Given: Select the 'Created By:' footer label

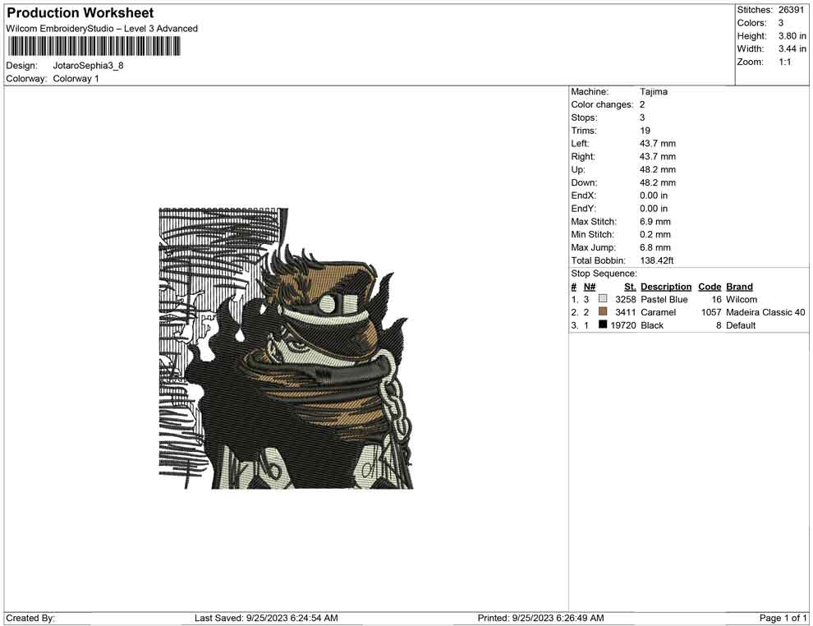Looking at the screenshot, I should 30,618.
